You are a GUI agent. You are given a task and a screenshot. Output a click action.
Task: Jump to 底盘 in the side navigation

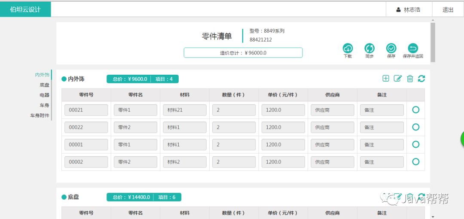coord(44,85)
